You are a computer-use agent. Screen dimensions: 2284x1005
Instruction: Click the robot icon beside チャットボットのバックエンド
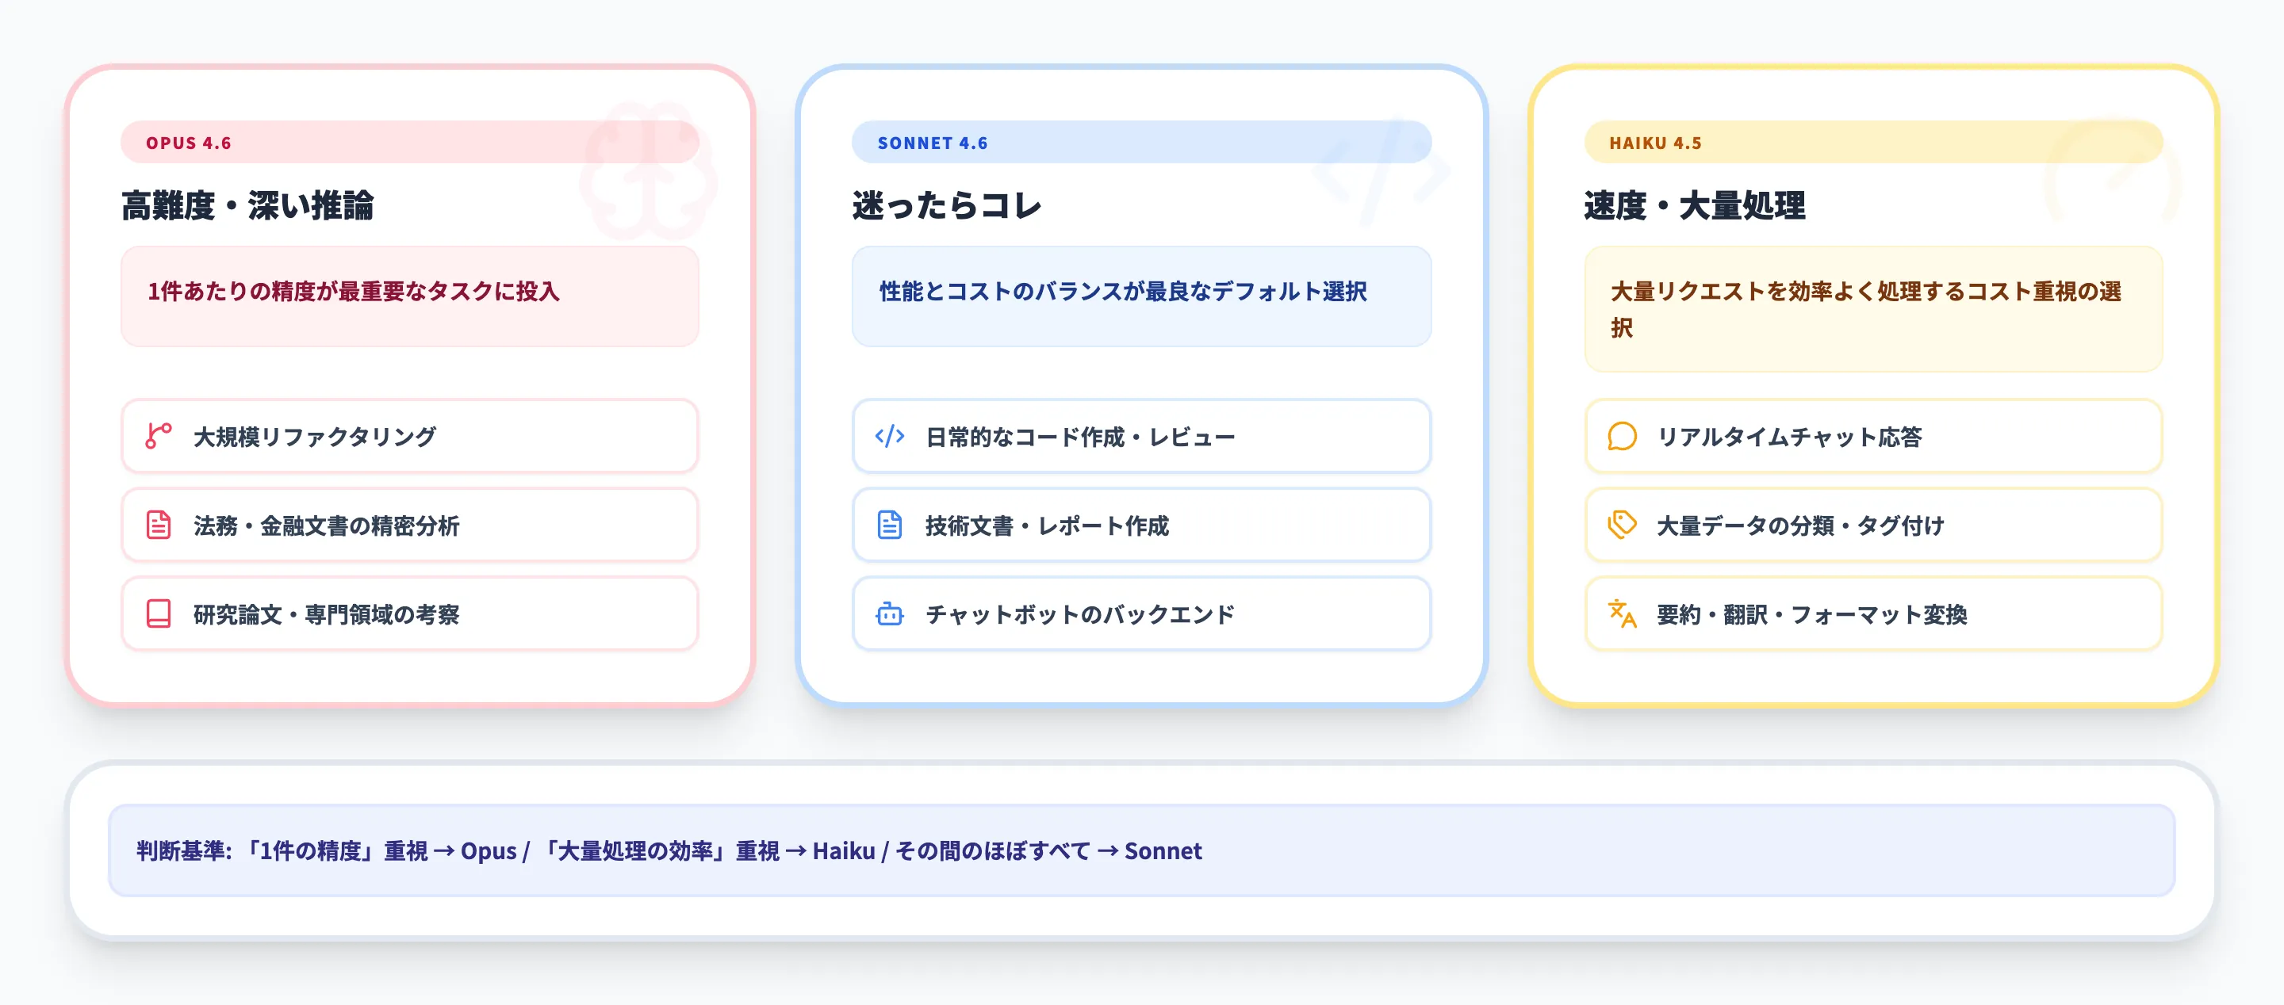[x=889, y=613]
